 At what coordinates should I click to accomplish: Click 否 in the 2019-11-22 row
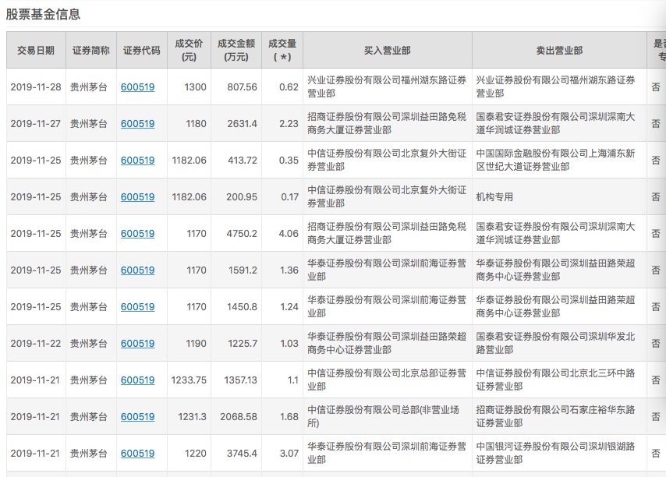(x=656, y=343)
